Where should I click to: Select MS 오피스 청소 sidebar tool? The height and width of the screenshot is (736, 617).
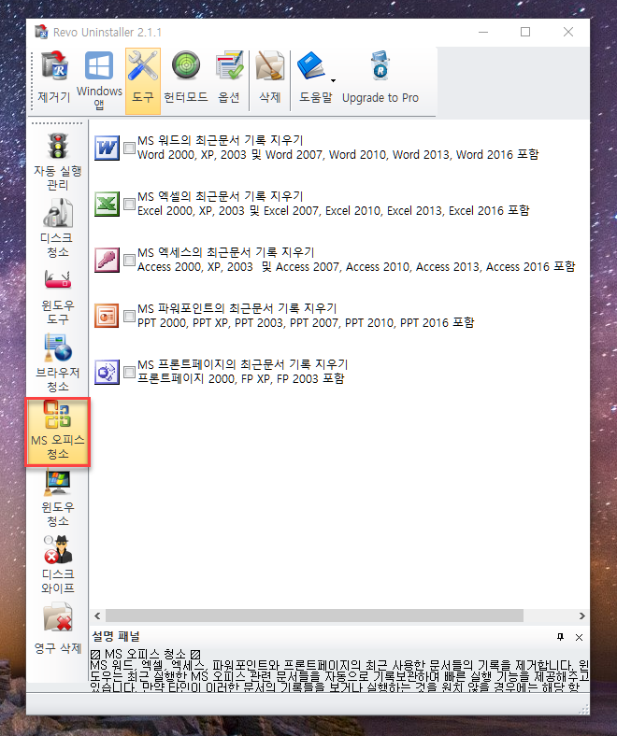(x=58, y=432)
